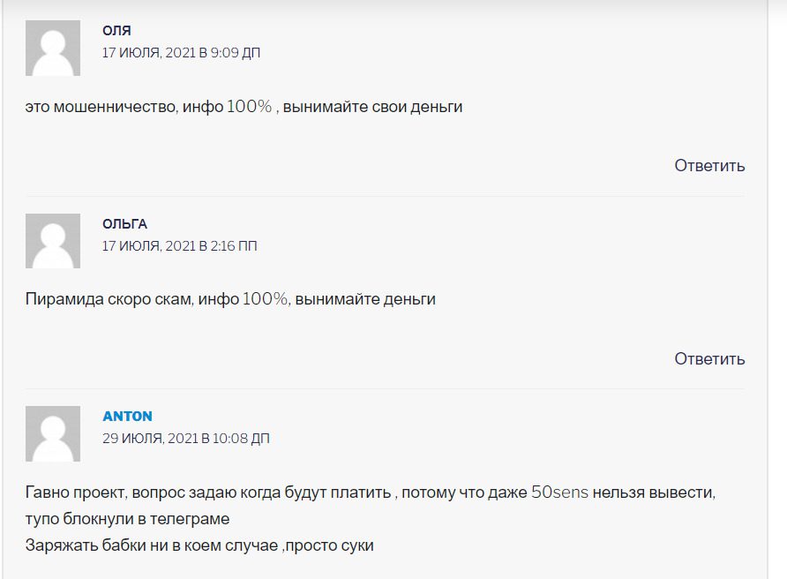Open the 29 июля 10:08 ДП timestamp
Viewport: 787px width, 579px height.
pos(185,439)
